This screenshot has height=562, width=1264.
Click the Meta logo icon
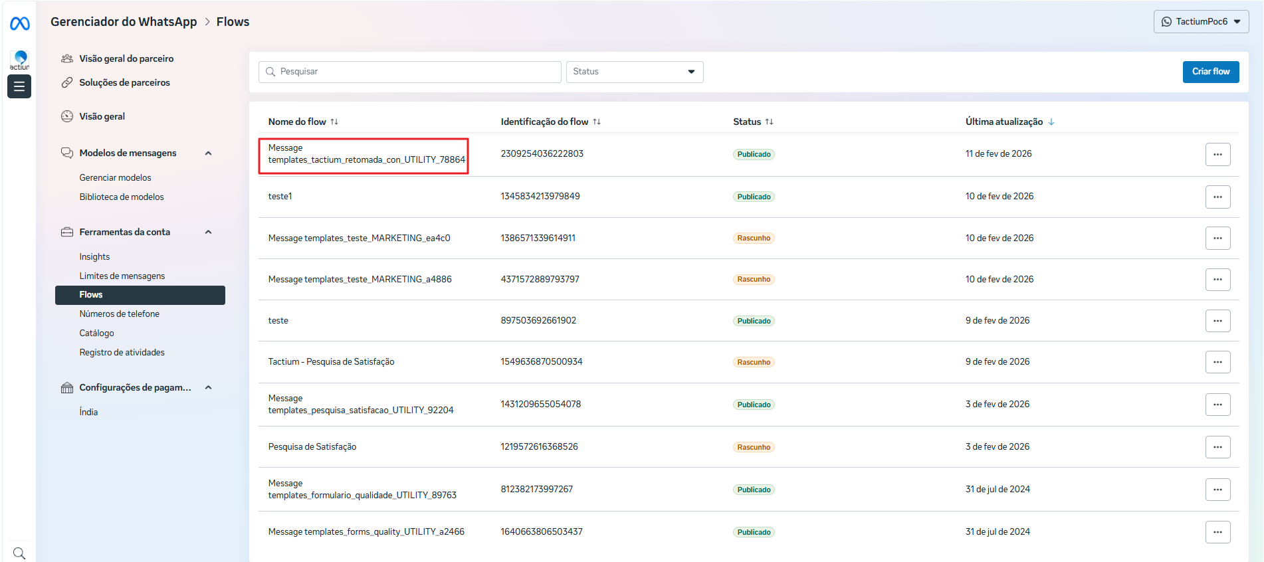(19, 24)
